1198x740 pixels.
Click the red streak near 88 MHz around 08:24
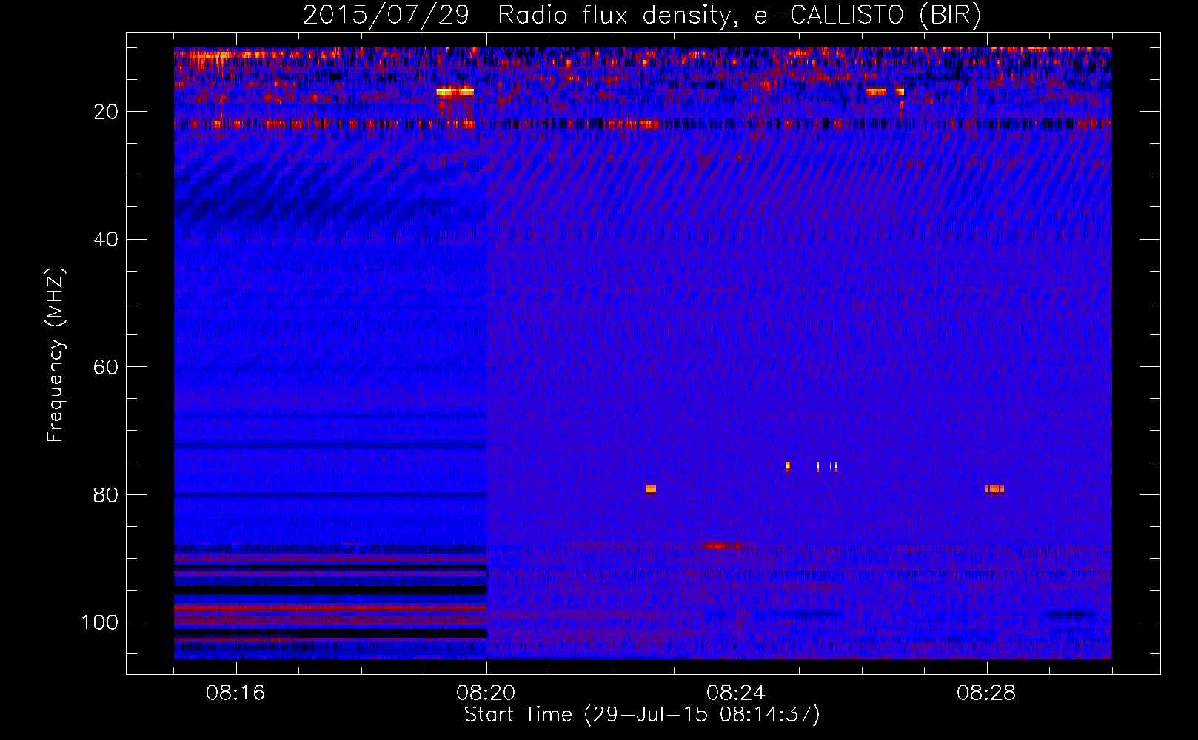point(723,546)
